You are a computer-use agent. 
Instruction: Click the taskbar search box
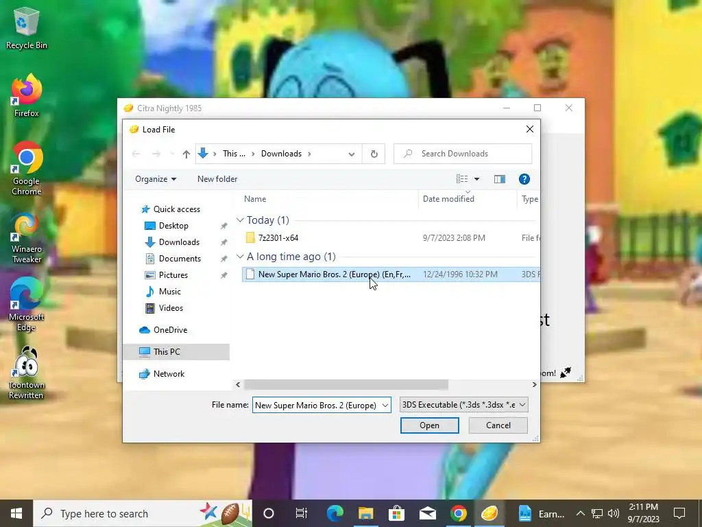point(143,513)
